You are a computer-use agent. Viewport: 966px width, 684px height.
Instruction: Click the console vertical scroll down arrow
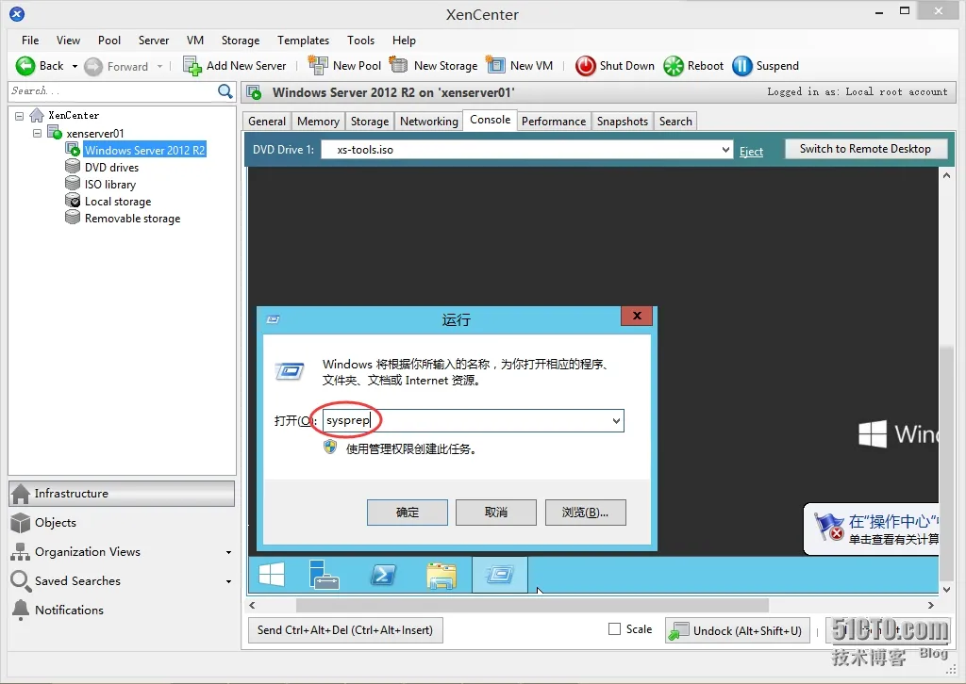946,589
